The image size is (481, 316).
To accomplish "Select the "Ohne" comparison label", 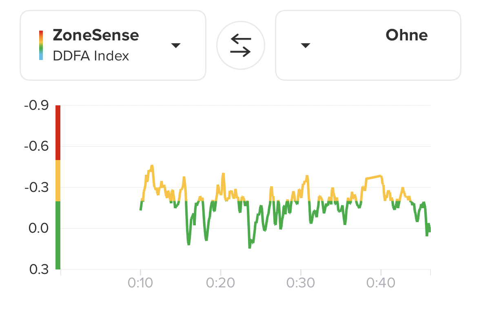I will pos(406,36).
